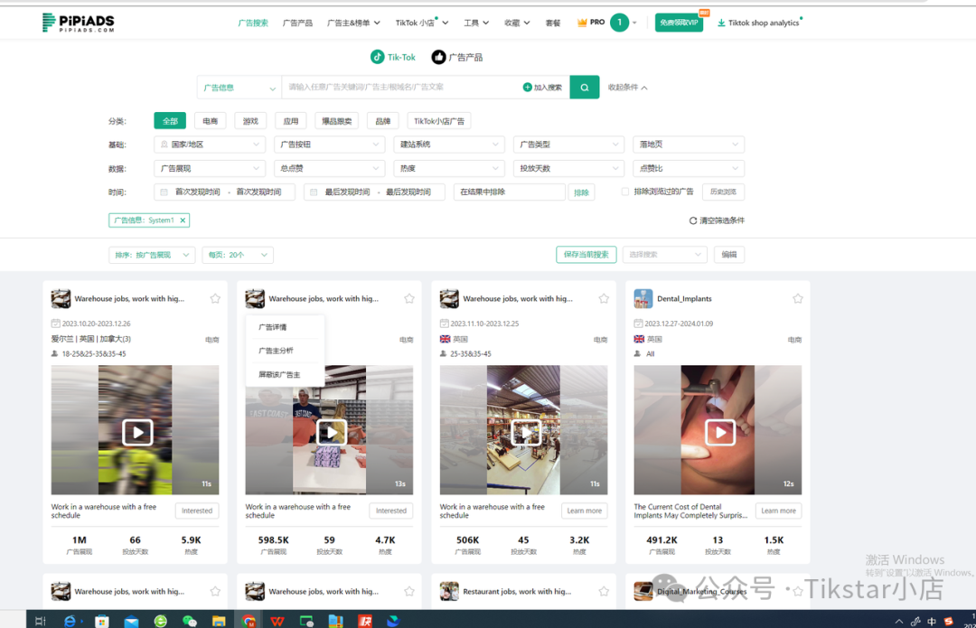976x628 pixels.
Task: Check 排除浏览过的广告 option
Action: point(623,192)
